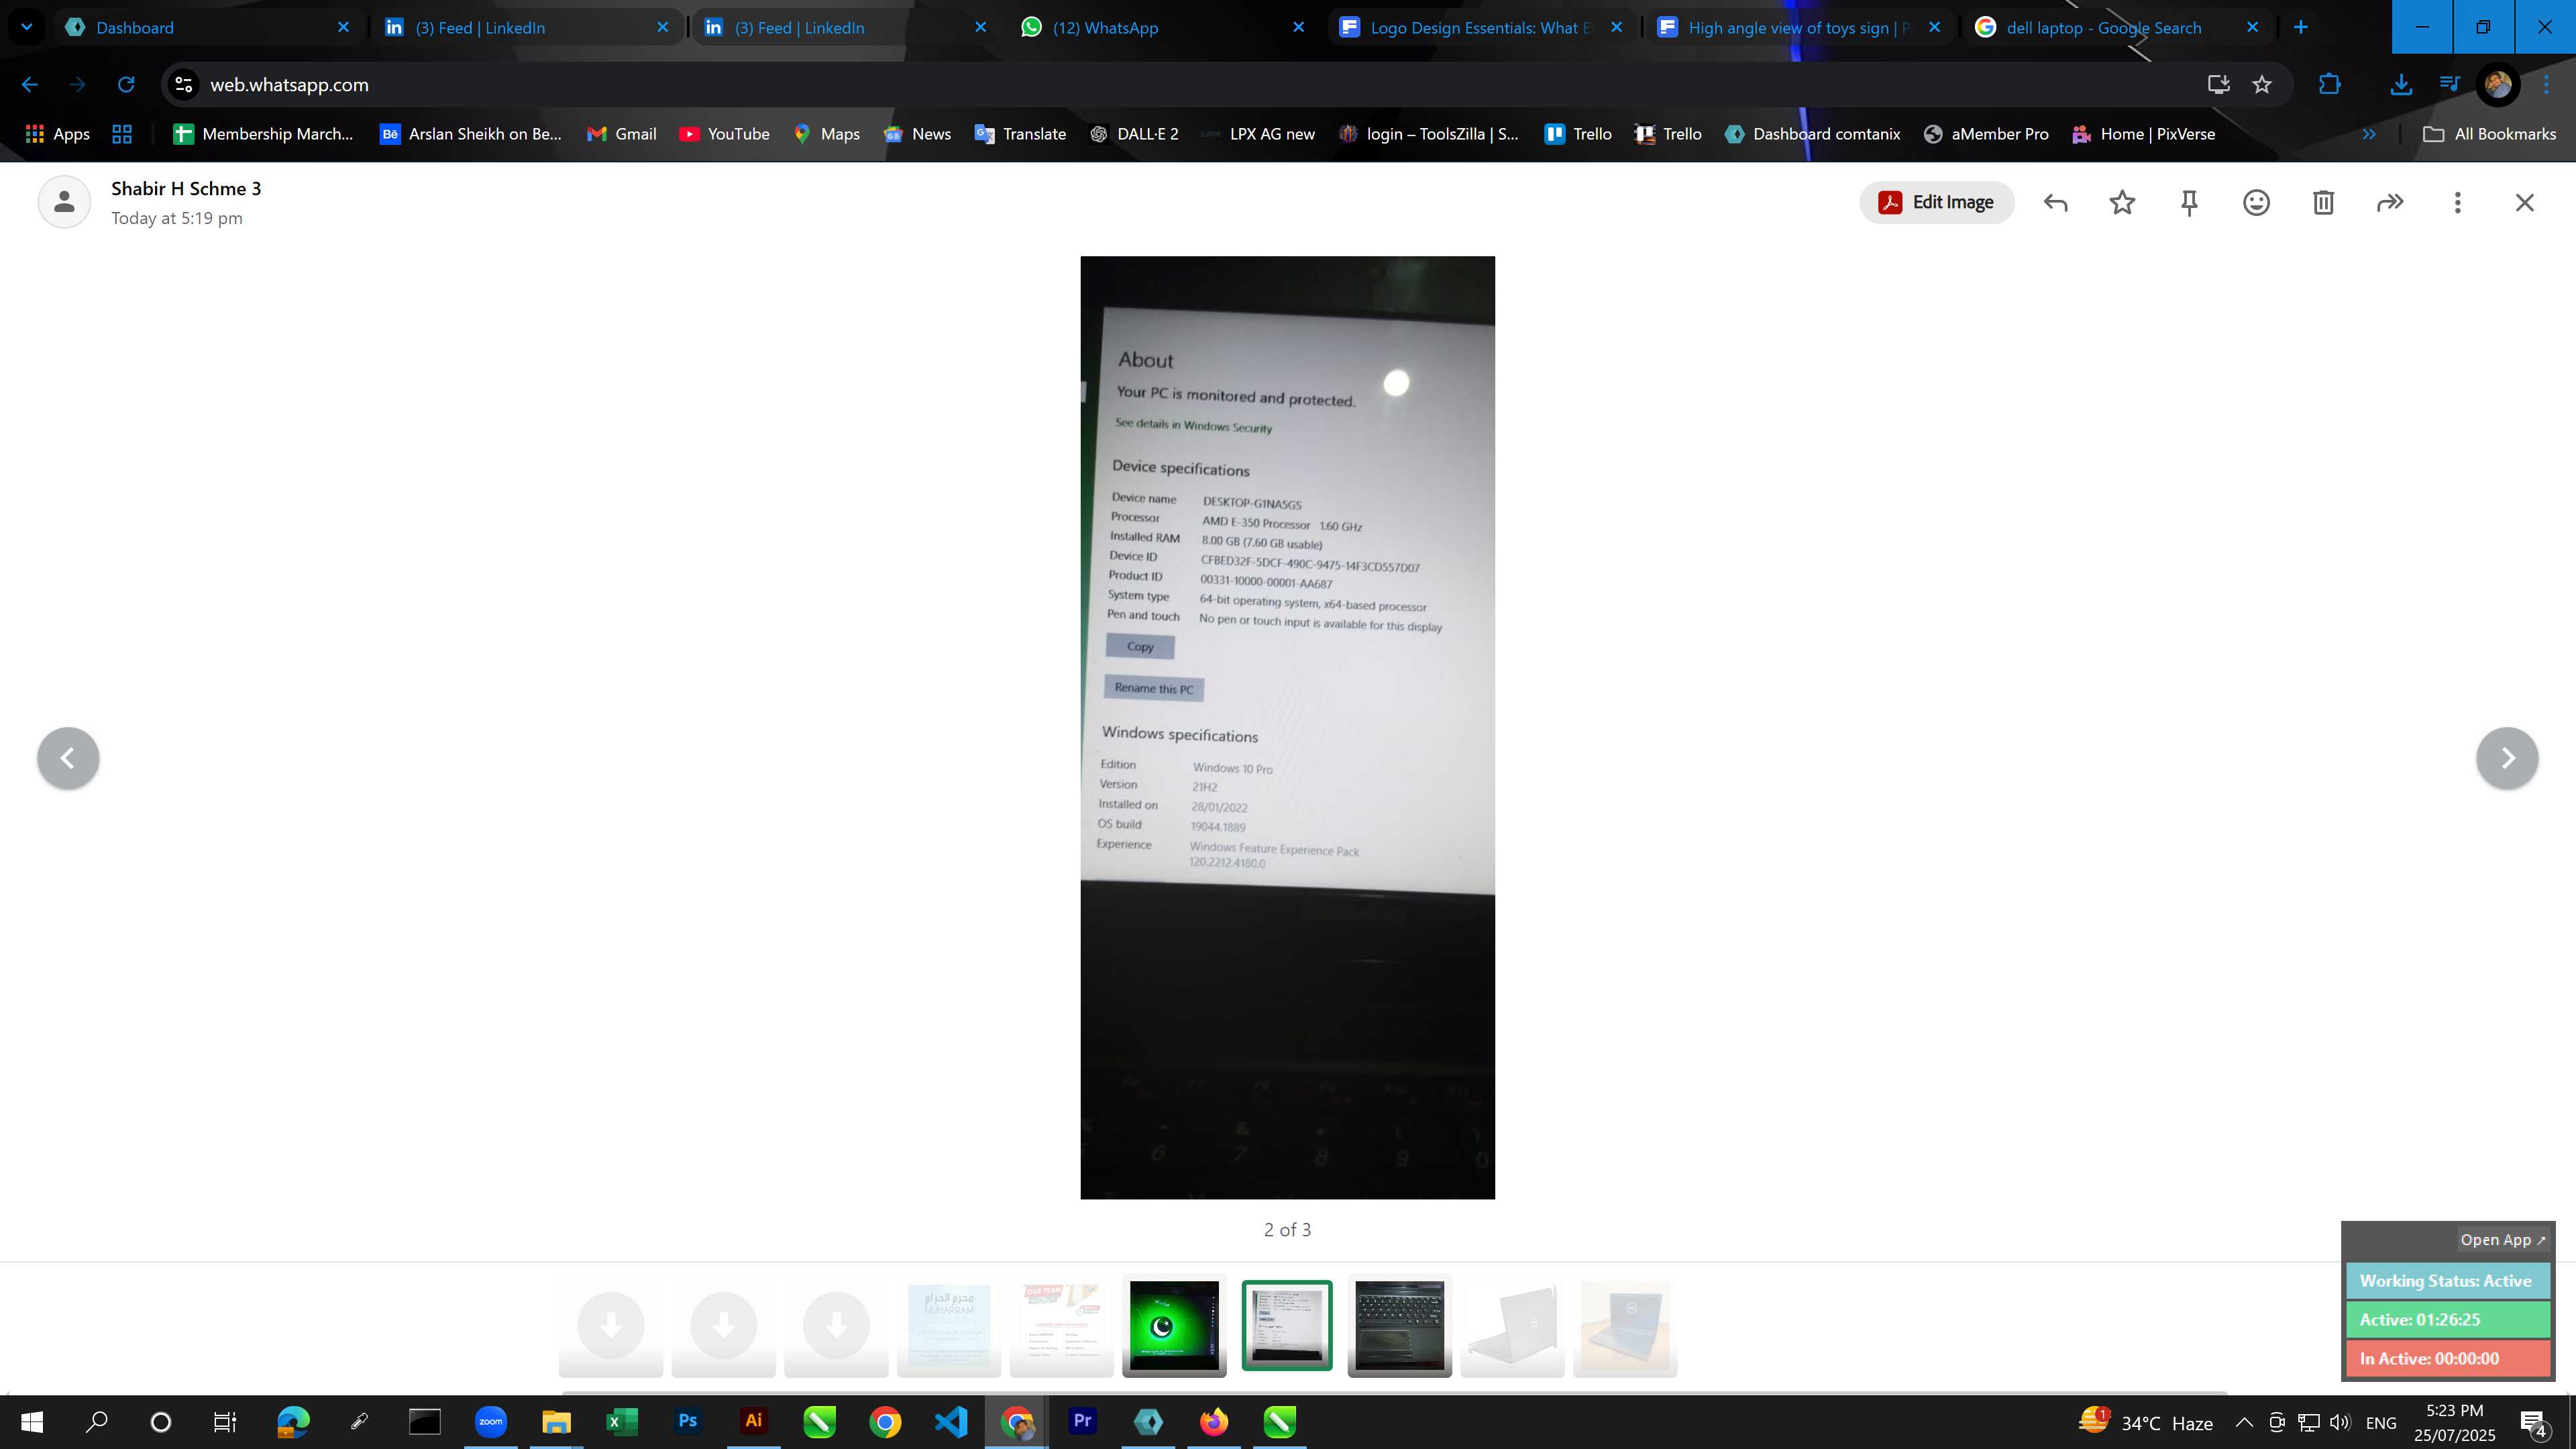
Task: Open volume control in system tray
Action: tap(2340, 1423)
